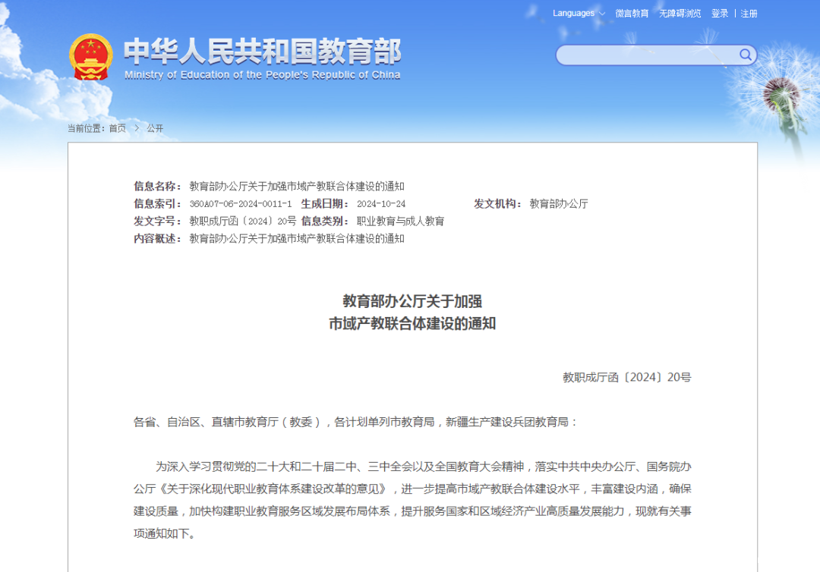
Task: Click the English Ministry of Education subtitle
Action: 262,75
